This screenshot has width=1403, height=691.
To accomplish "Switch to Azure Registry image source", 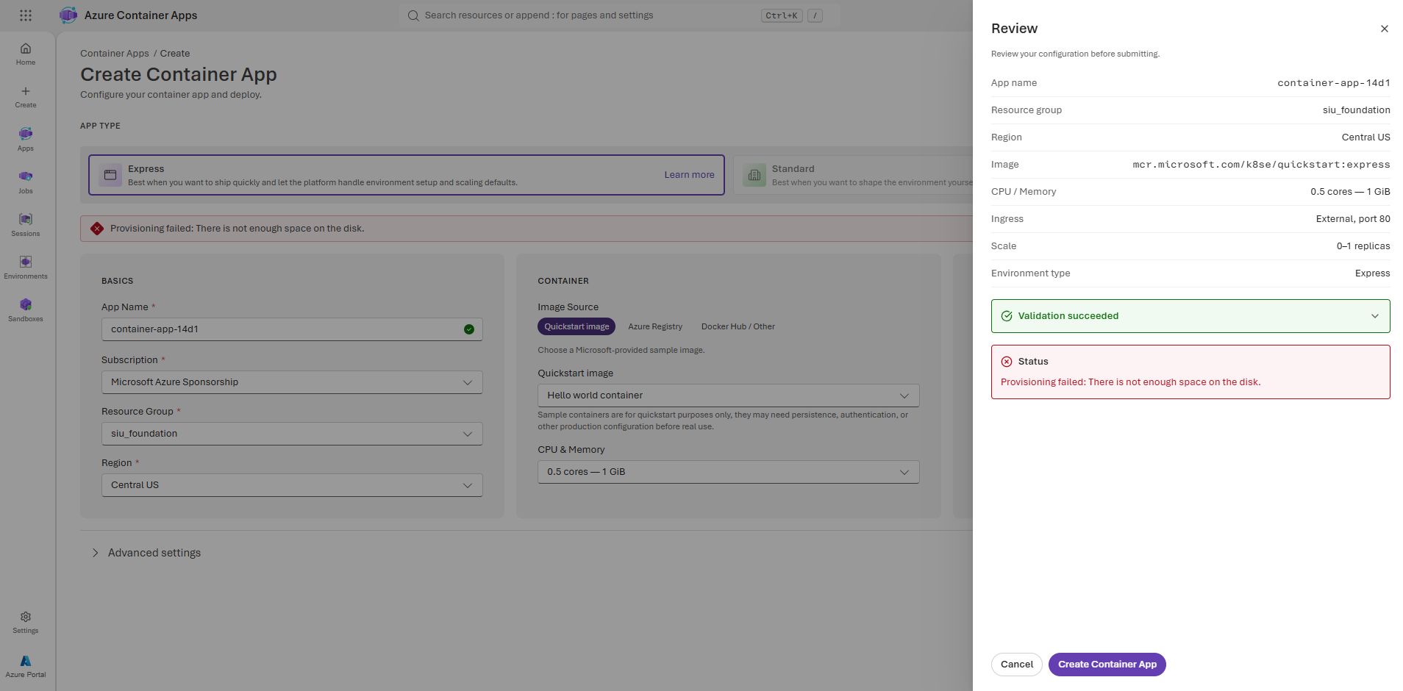I will (x=655, y=326).
